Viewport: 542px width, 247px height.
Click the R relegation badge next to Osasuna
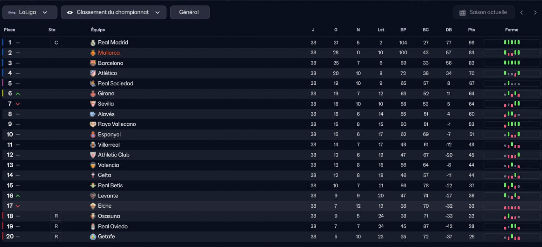coord(56,216)
